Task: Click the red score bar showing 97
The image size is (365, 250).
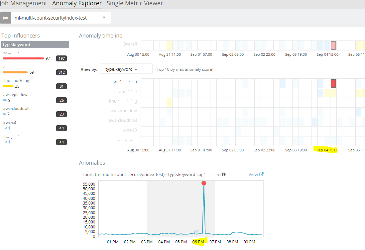Action: 23,58
